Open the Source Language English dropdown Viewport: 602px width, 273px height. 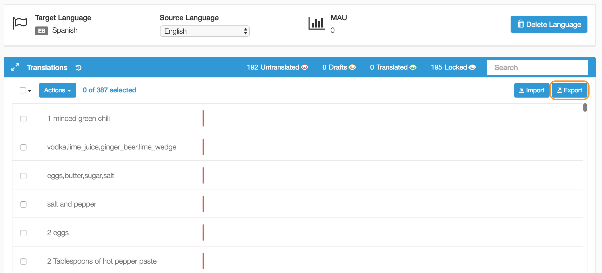pyautogui.click(x=205, y=31)
